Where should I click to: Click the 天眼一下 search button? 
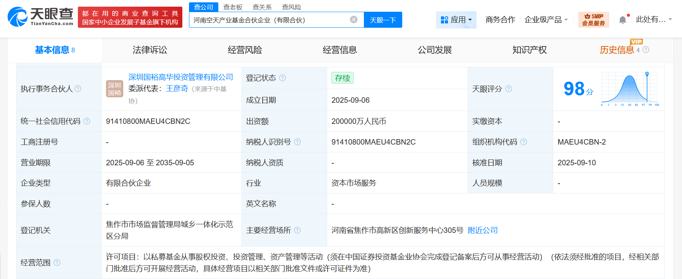click(383, 20)
